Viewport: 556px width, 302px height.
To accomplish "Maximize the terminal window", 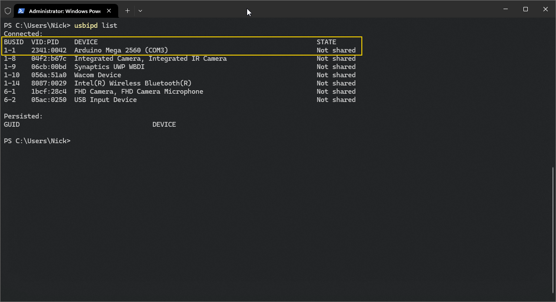I will point(526,9).
